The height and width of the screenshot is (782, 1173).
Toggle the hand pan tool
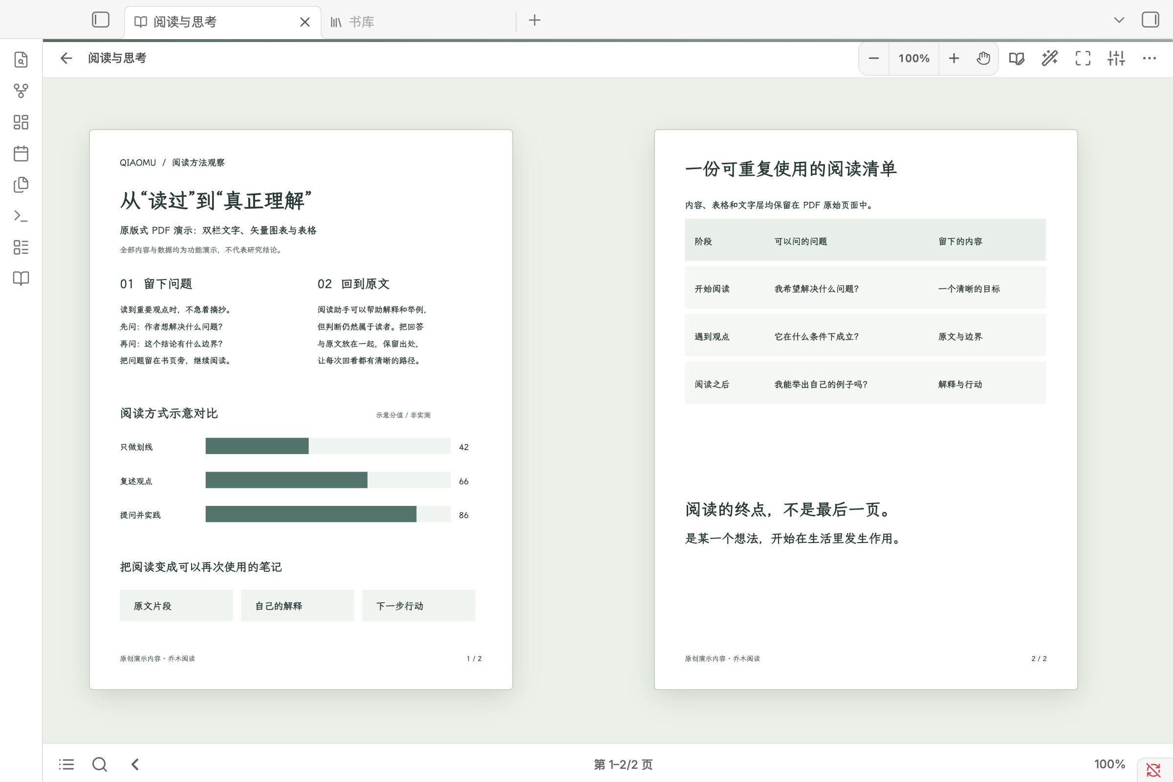pyautogui.click(x=983, y=58)
